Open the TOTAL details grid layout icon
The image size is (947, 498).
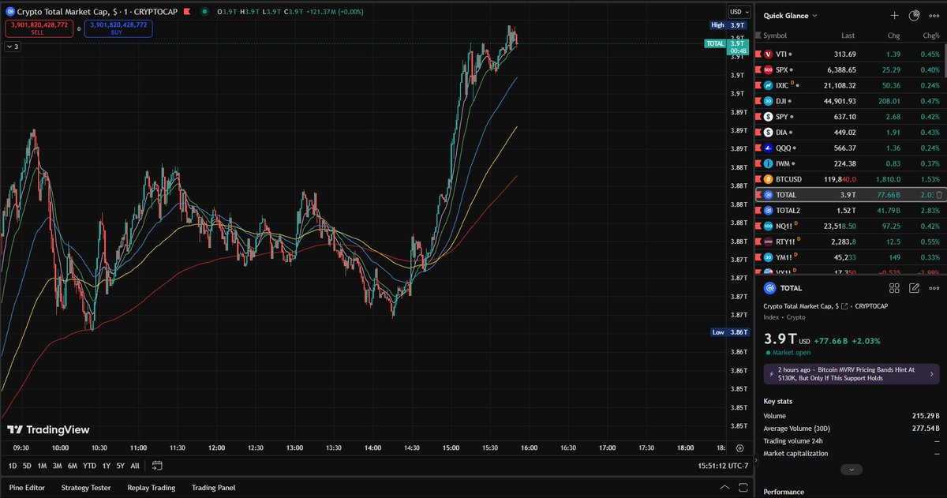[x=894, y=289]
